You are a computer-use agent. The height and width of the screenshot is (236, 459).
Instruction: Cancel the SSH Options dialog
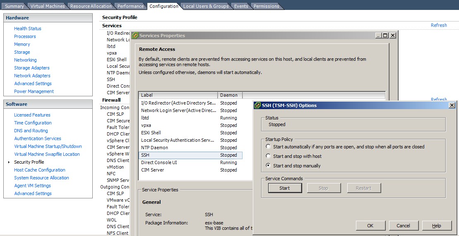[403, 226]
